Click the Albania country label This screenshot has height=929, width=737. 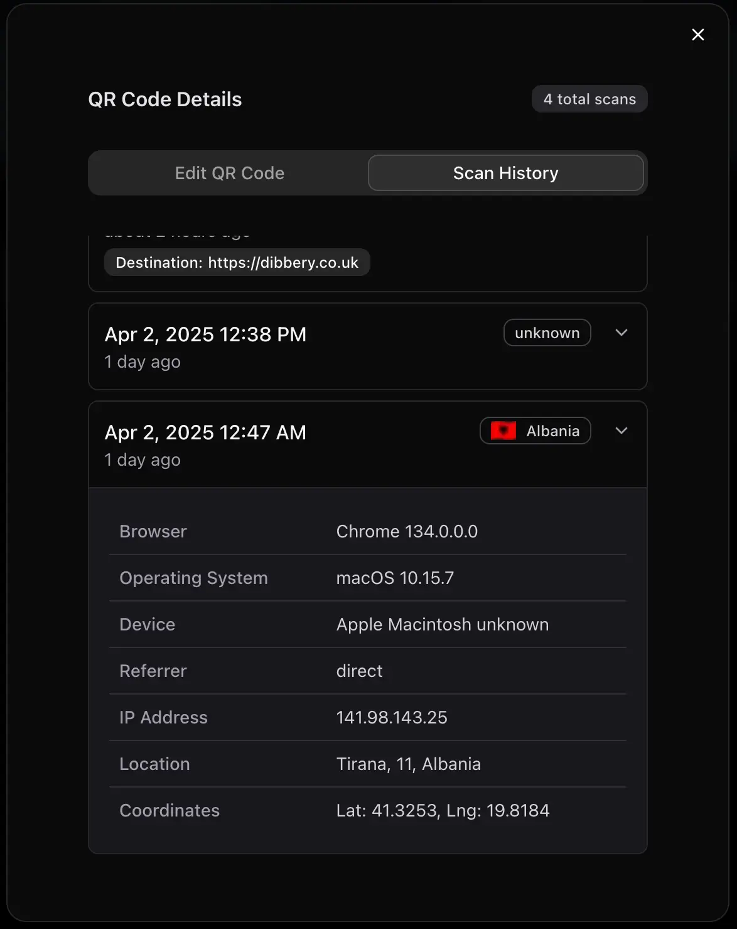tap(553, 431)
